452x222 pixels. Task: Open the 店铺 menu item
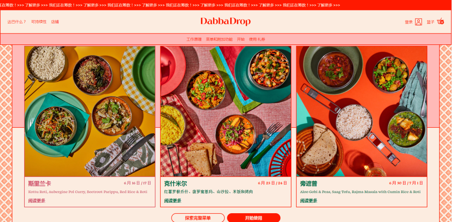click(x=55, y=22)
